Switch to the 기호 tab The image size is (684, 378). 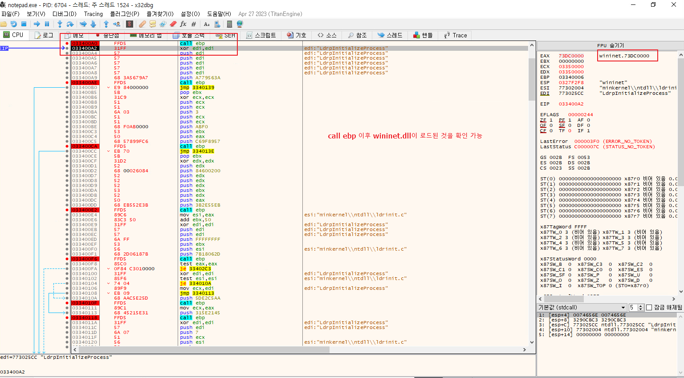pyautogui.click(x=297, y=35)
